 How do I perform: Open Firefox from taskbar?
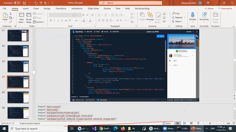123,129
